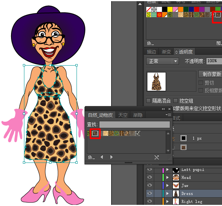Screen dimensions: 222x206
Task: Select the red sunburst pattern swatch
Action: pyautogui.click(x=159, y=15)
